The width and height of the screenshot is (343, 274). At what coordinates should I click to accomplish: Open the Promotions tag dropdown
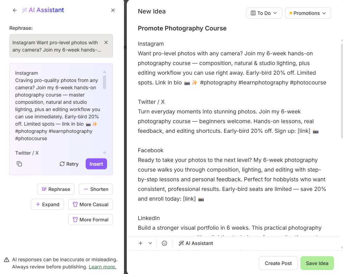(308, 13)
